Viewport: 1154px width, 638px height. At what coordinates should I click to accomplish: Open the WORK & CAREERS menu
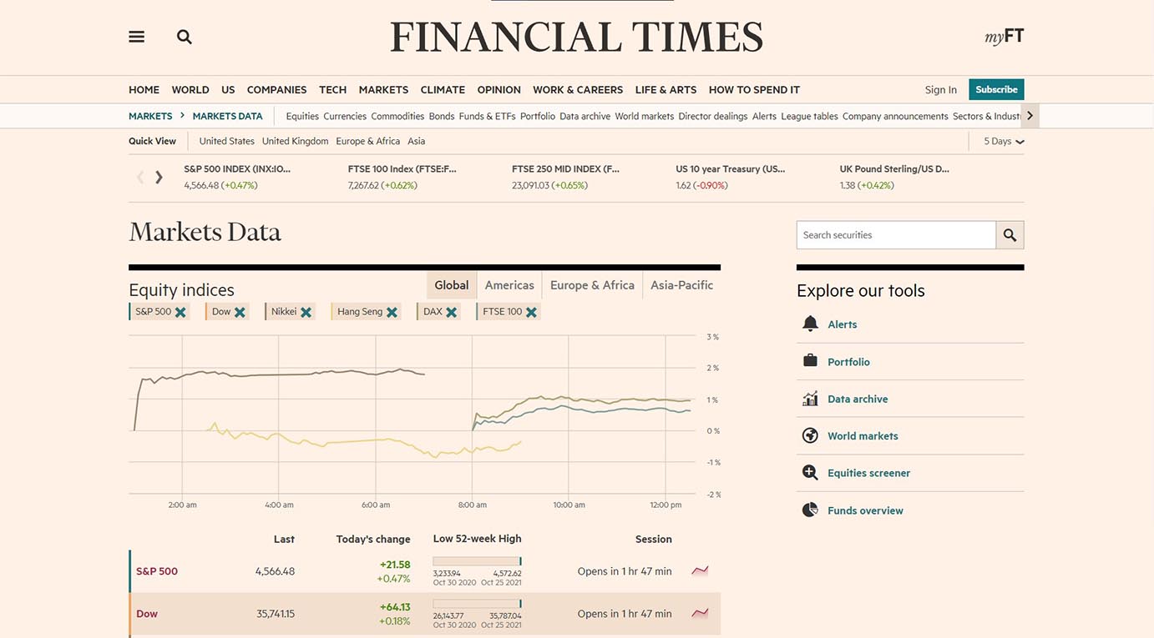578,90
